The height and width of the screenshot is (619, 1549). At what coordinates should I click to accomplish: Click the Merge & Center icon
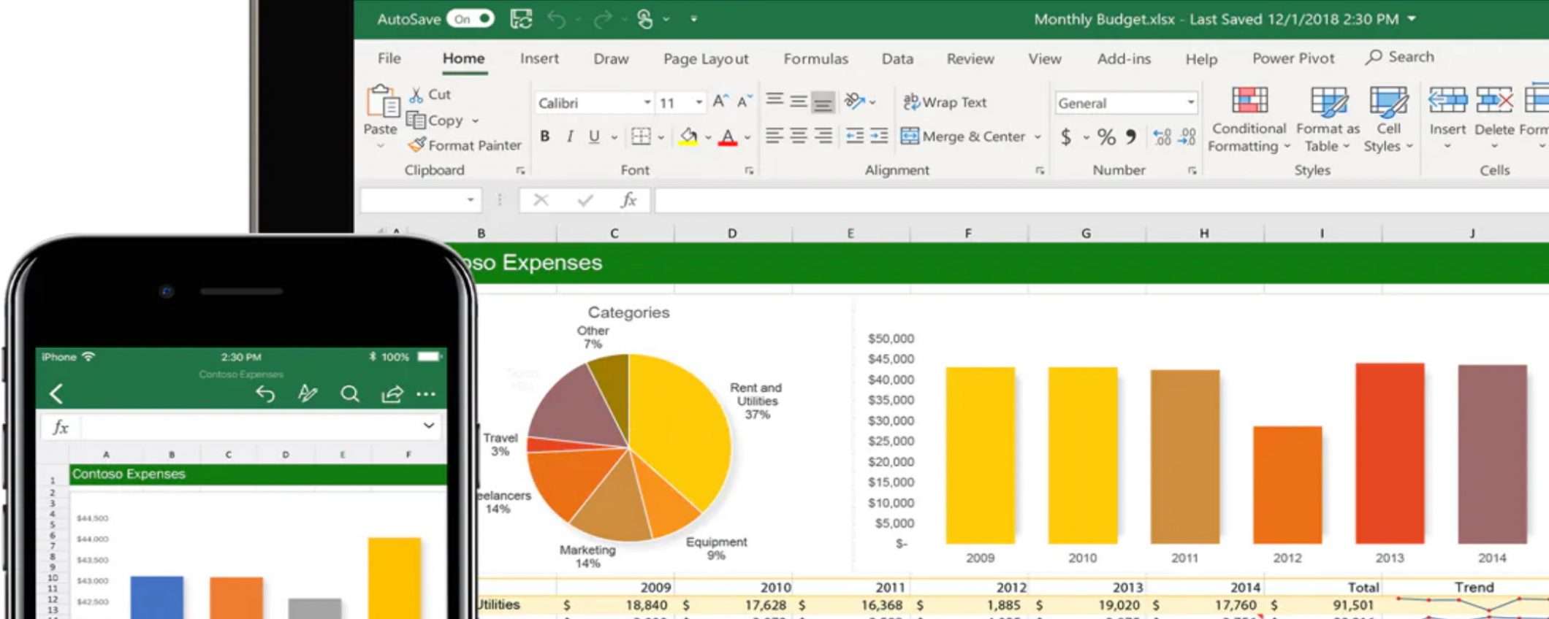(x=910, y=137)
